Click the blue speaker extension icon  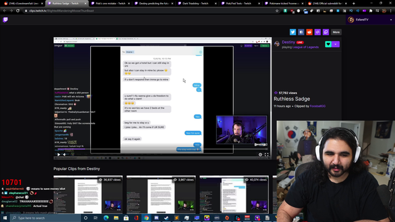pos(358,11)
